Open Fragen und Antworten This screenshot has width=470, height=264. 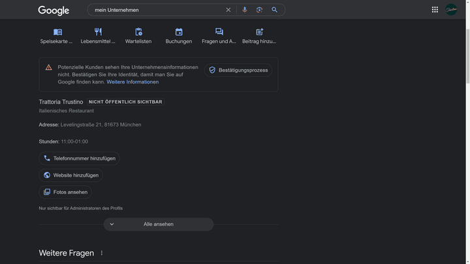(x=219, y=36)
